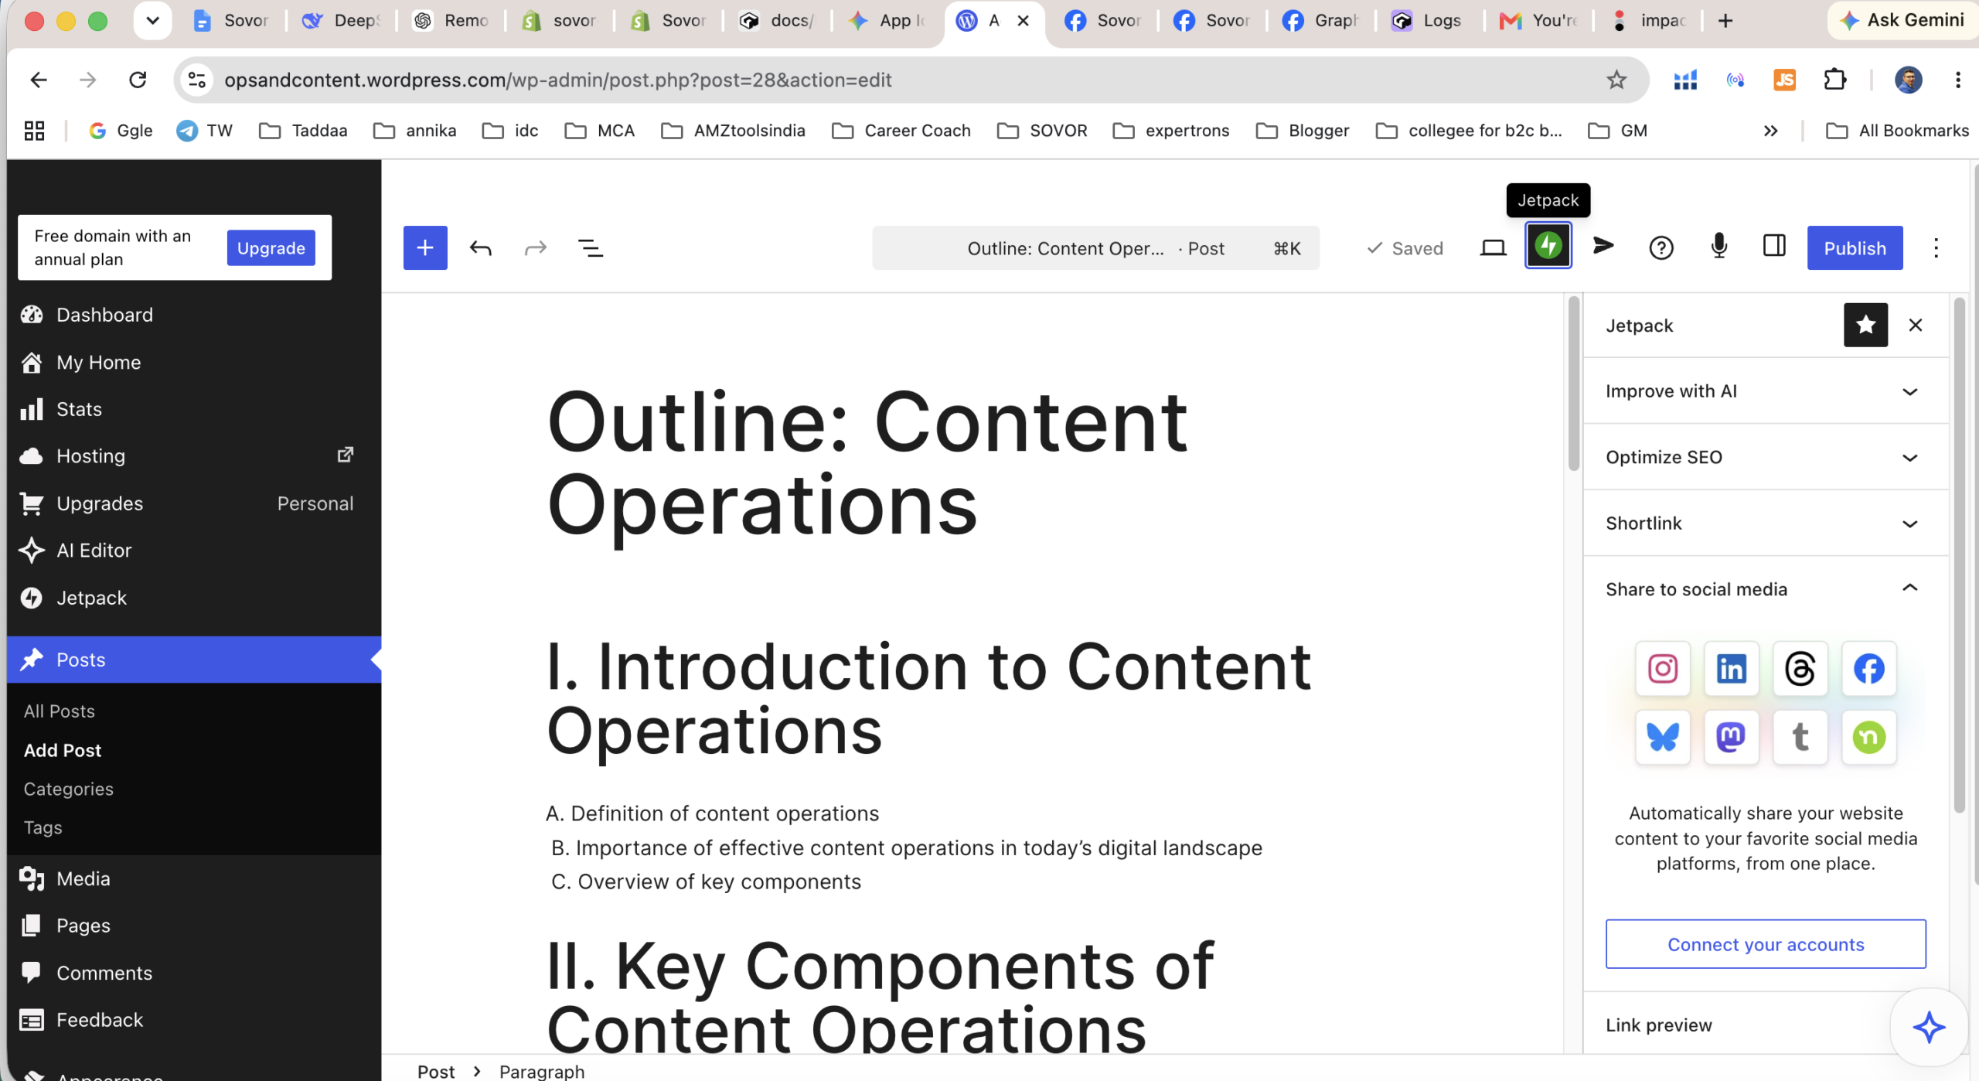Click Connect your accounts button
Screen dimensions: 1979x1081
coord(1766,944)
